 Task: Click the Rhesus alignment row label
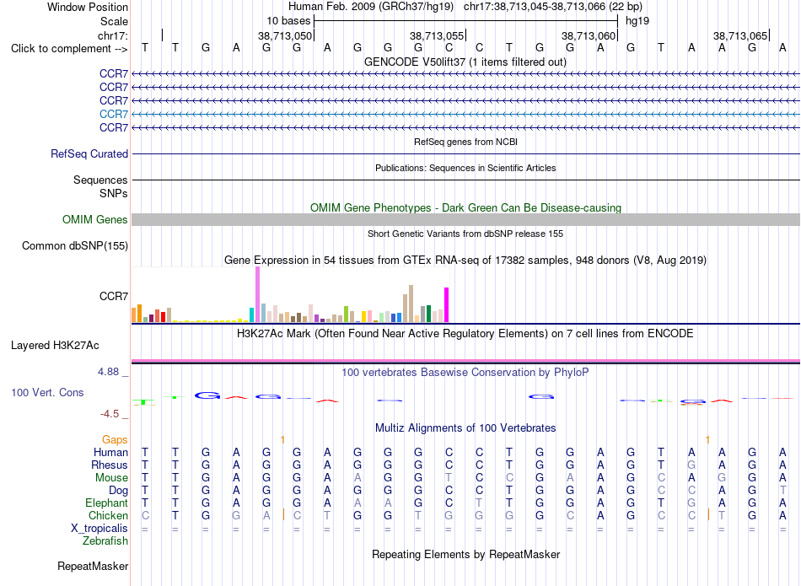[x=110, y=465]
